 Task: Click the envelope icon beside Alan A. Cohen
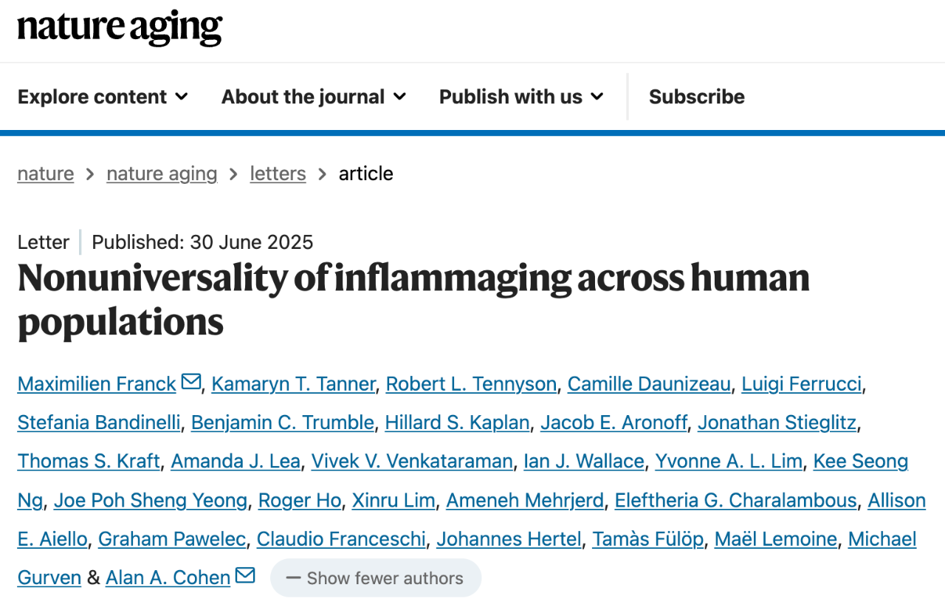coord(246,575)
